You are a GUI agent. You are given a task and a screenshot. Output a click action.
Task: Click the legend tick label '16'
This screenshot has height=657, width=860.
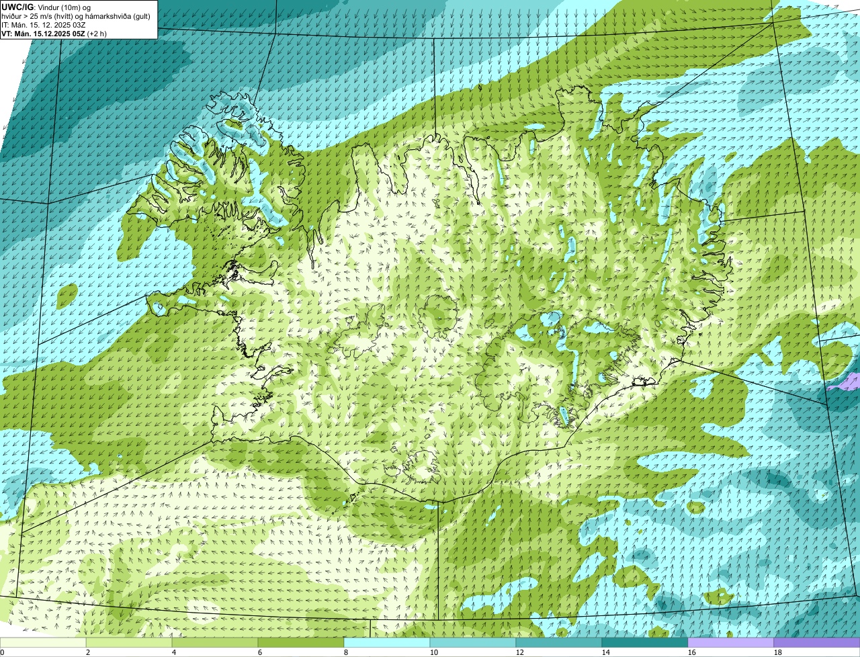[x=692, y=652]
